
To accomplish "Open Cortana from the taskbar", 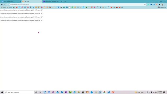I will (36, 92).
